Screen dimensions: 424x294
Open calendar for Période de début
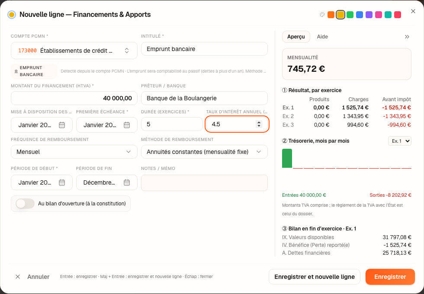(62, 182)
